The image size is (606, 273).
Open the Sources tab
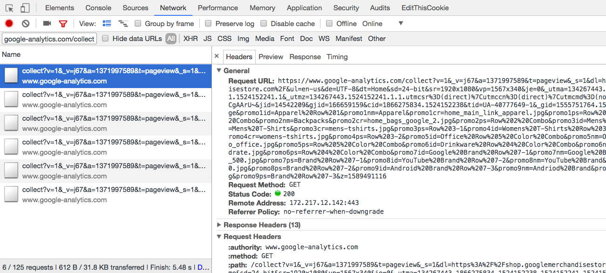[x=136, y=8]
